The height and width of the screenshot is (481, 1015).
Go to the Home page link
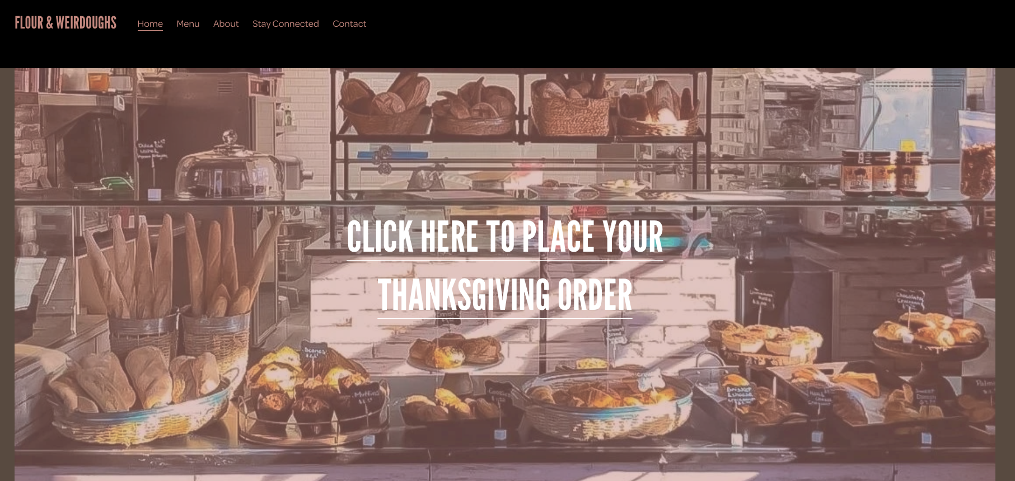point(150,23)
